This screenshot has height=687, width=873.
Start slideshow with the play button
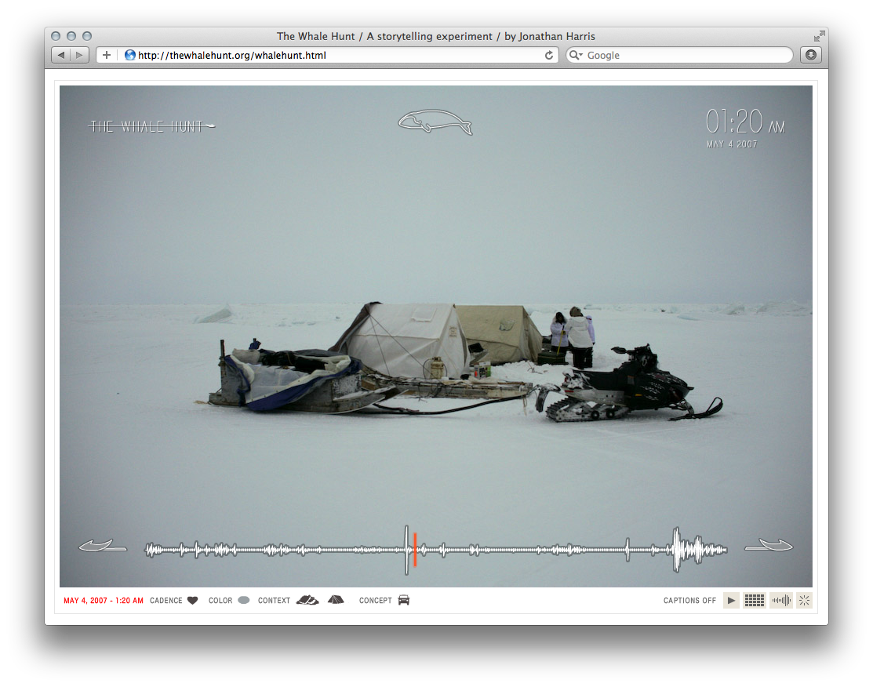coord(731,600)
